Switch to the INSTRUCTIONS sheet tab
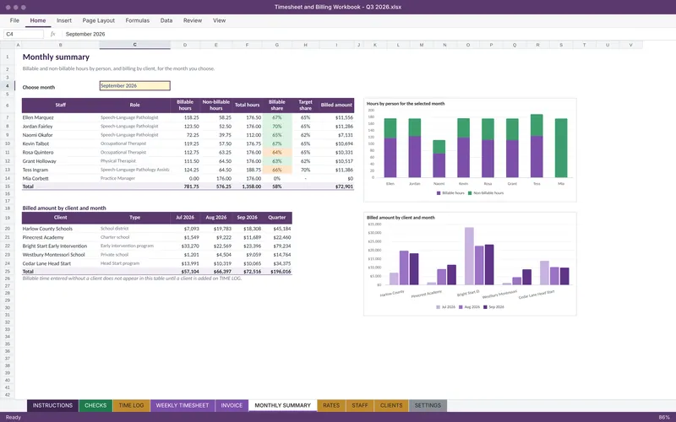 click(52, 405)
